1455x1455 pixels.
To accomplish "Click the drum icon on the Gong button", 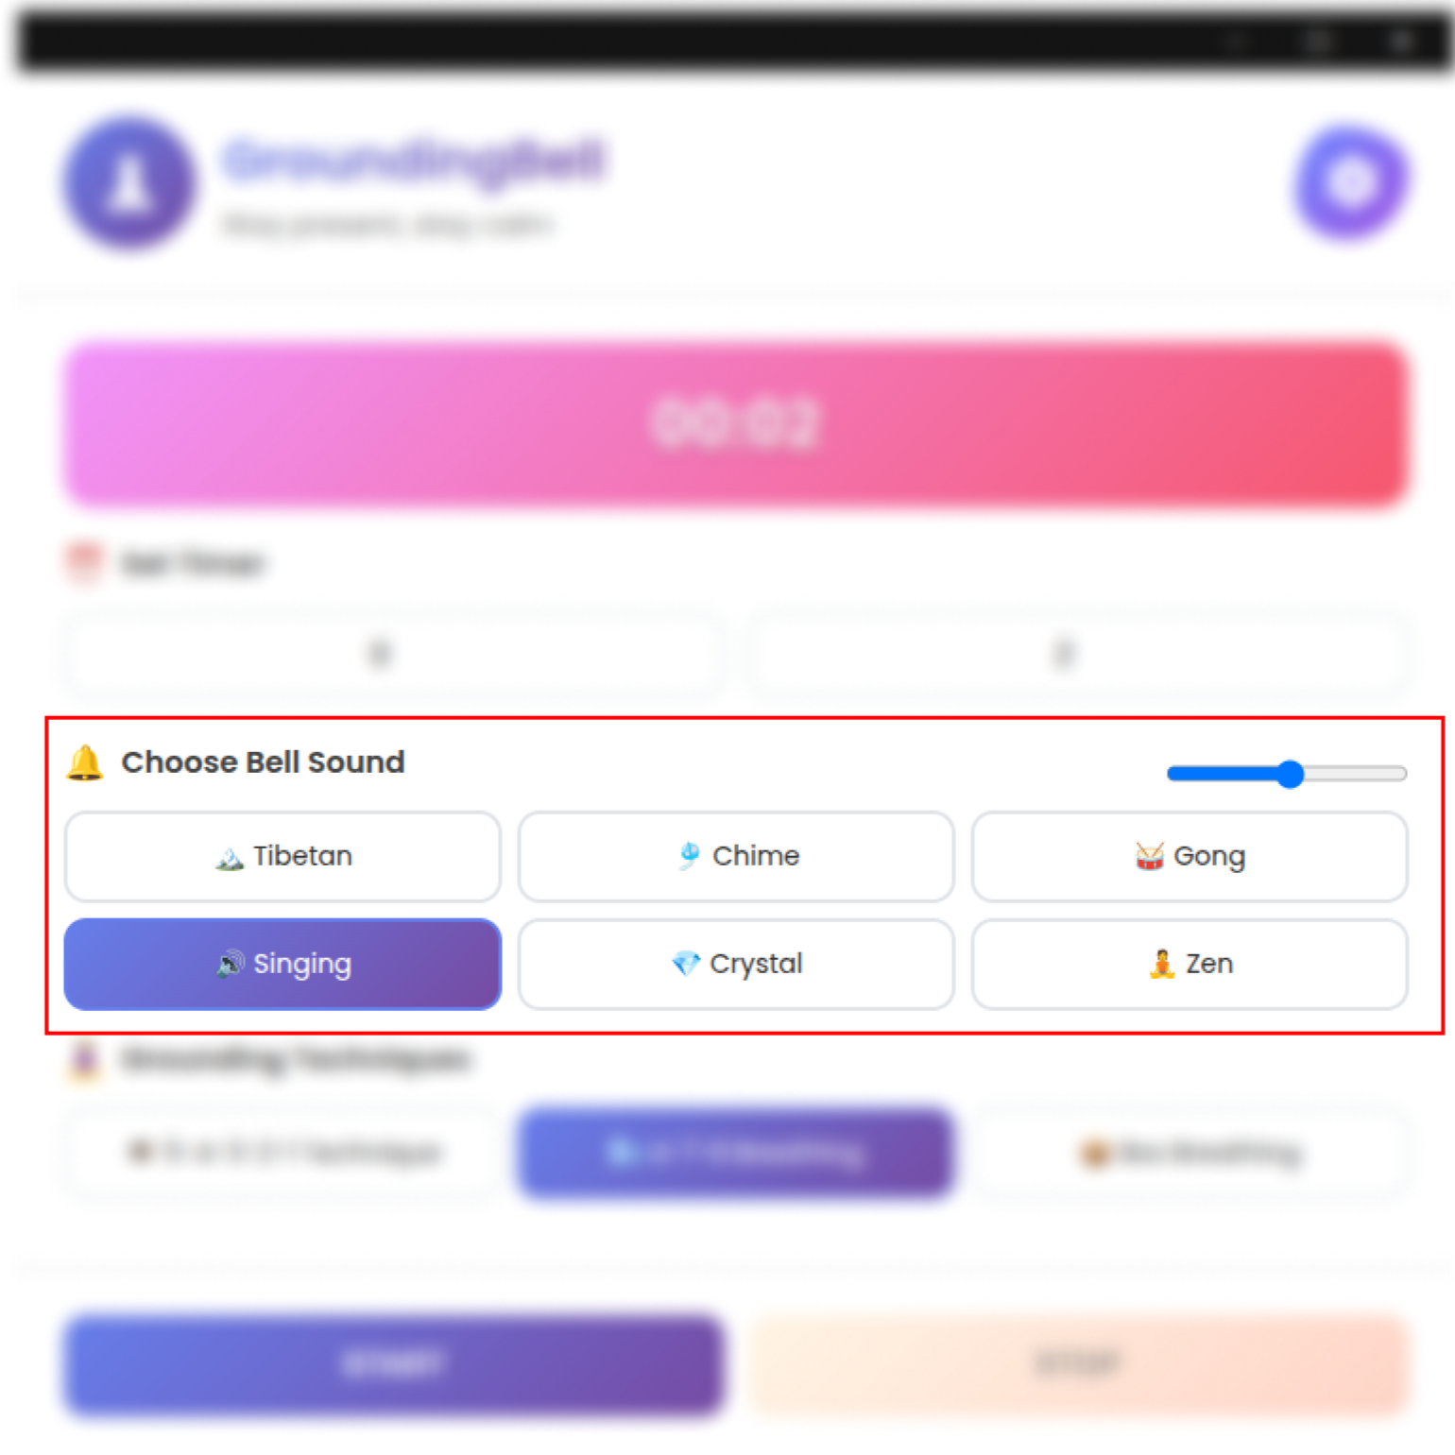I will click(x=1149, y=856).
